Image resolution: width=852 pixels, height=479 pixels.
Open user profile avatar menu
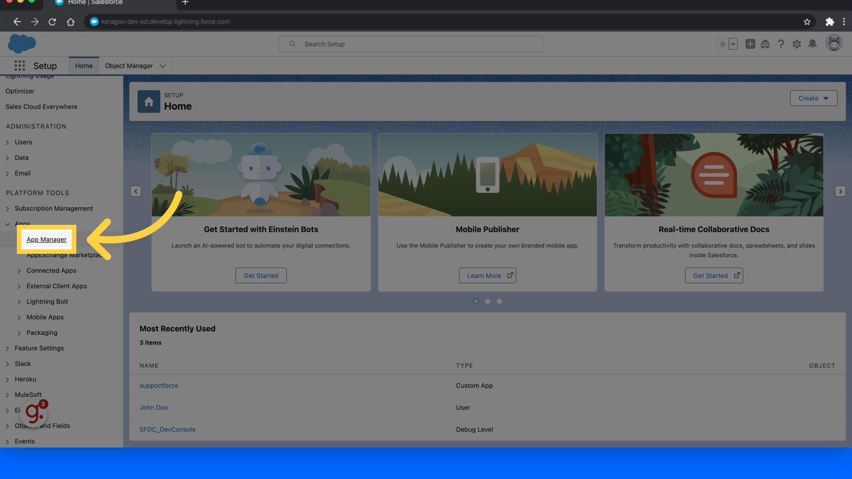[834, 43]
